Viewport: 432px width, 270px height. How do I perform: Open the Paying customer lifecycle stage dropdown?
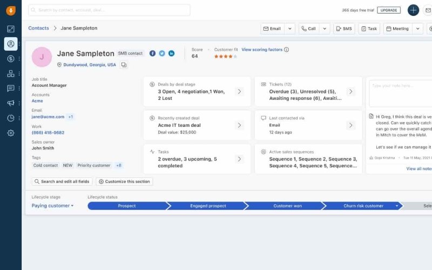click(52, 206)
